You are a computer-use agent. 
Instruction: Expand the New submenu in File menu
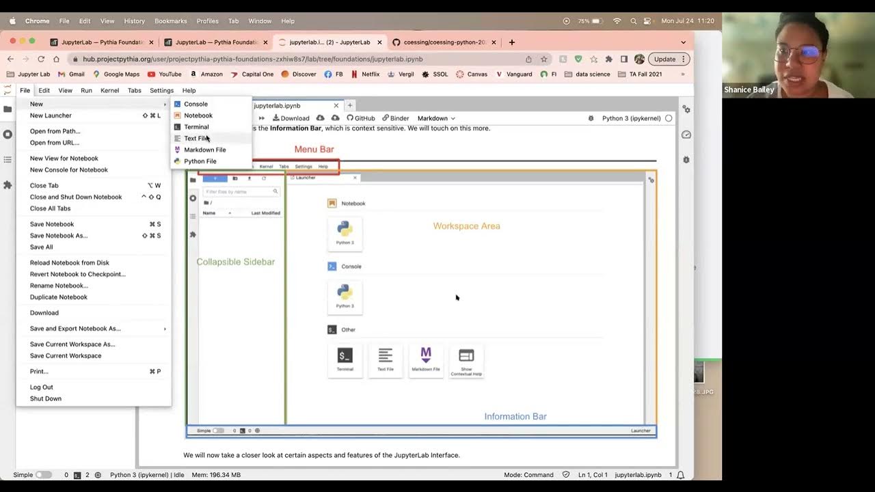[x=94, y=104]
